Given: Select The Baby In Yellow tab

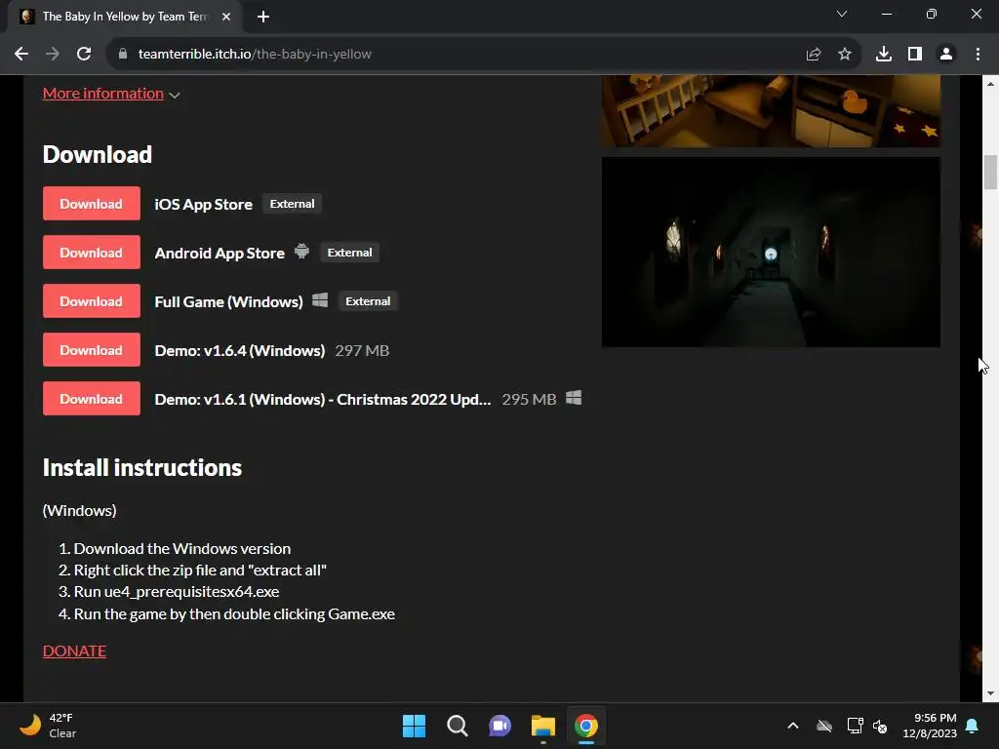Looking at the screenshot, I should pos(124,17).
